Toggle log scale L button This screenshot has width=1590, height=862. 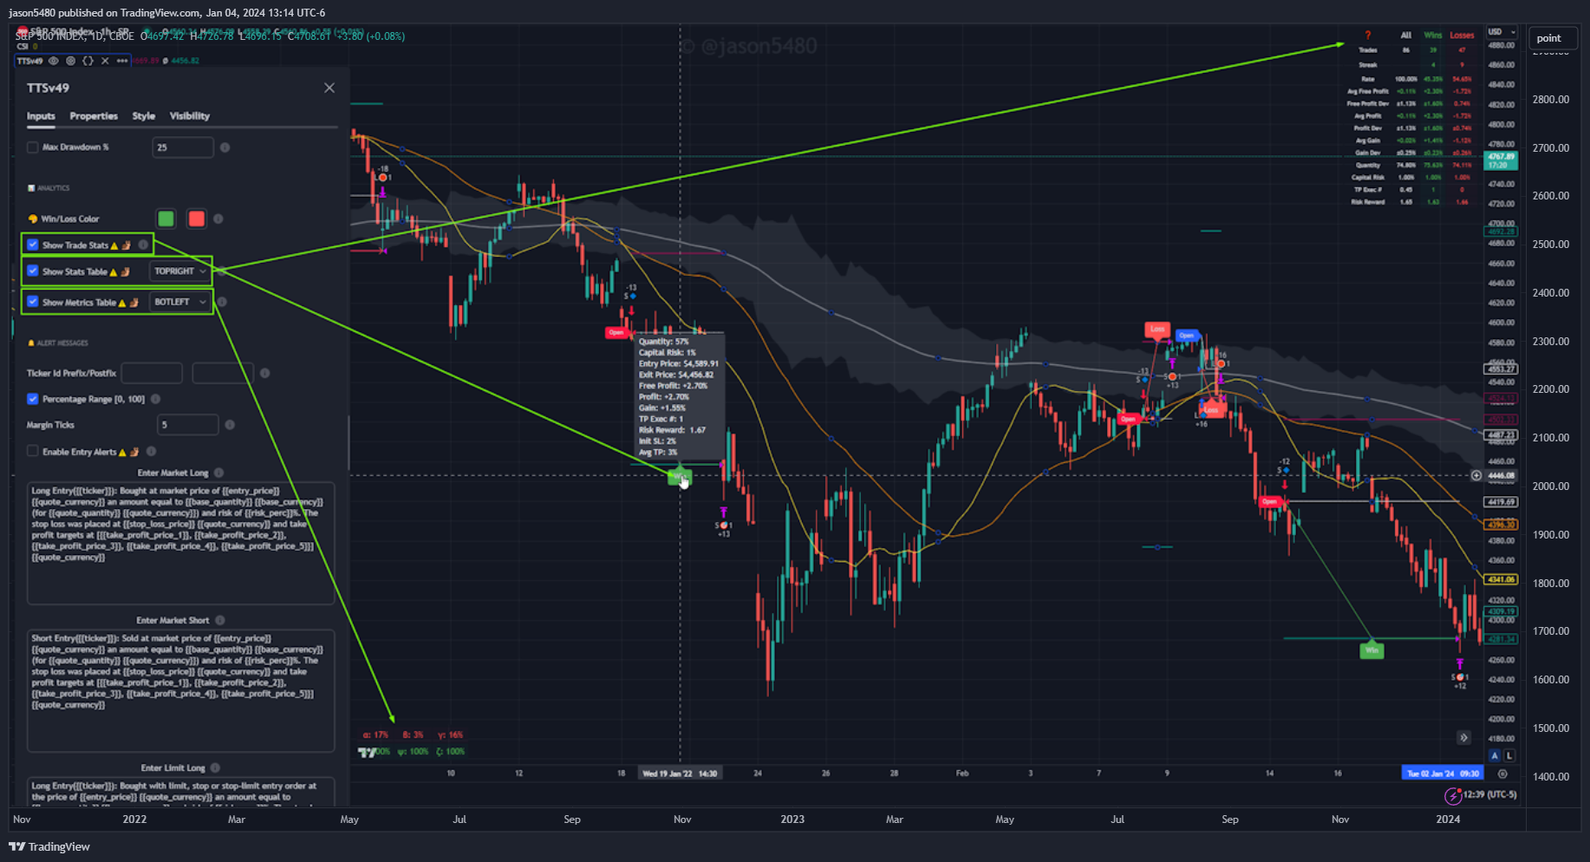tap(1509, 755)
